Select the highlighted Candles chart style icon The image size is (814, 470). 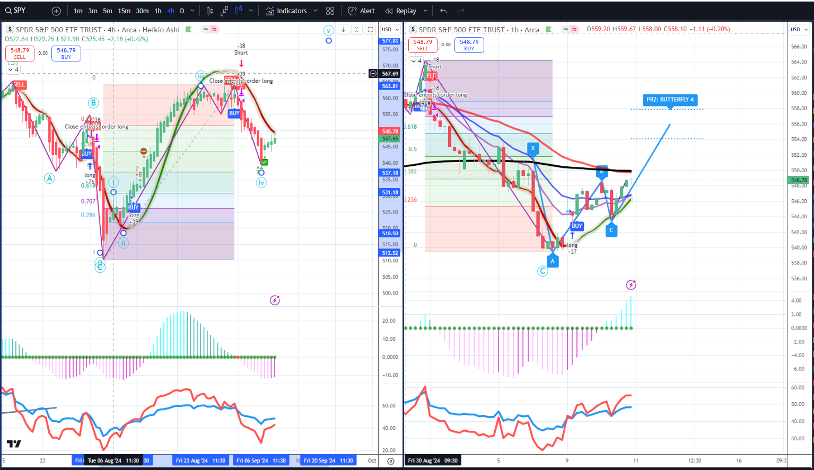[239, 11]
